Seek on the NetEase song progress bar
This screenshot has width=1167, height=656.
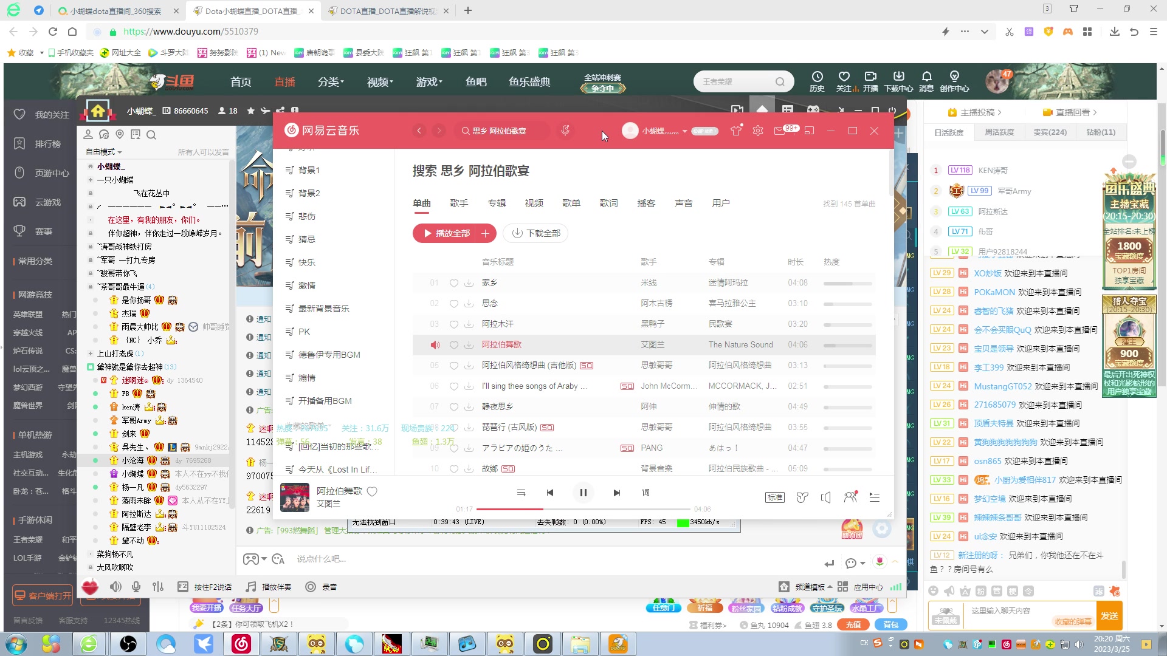pos(583,509)
